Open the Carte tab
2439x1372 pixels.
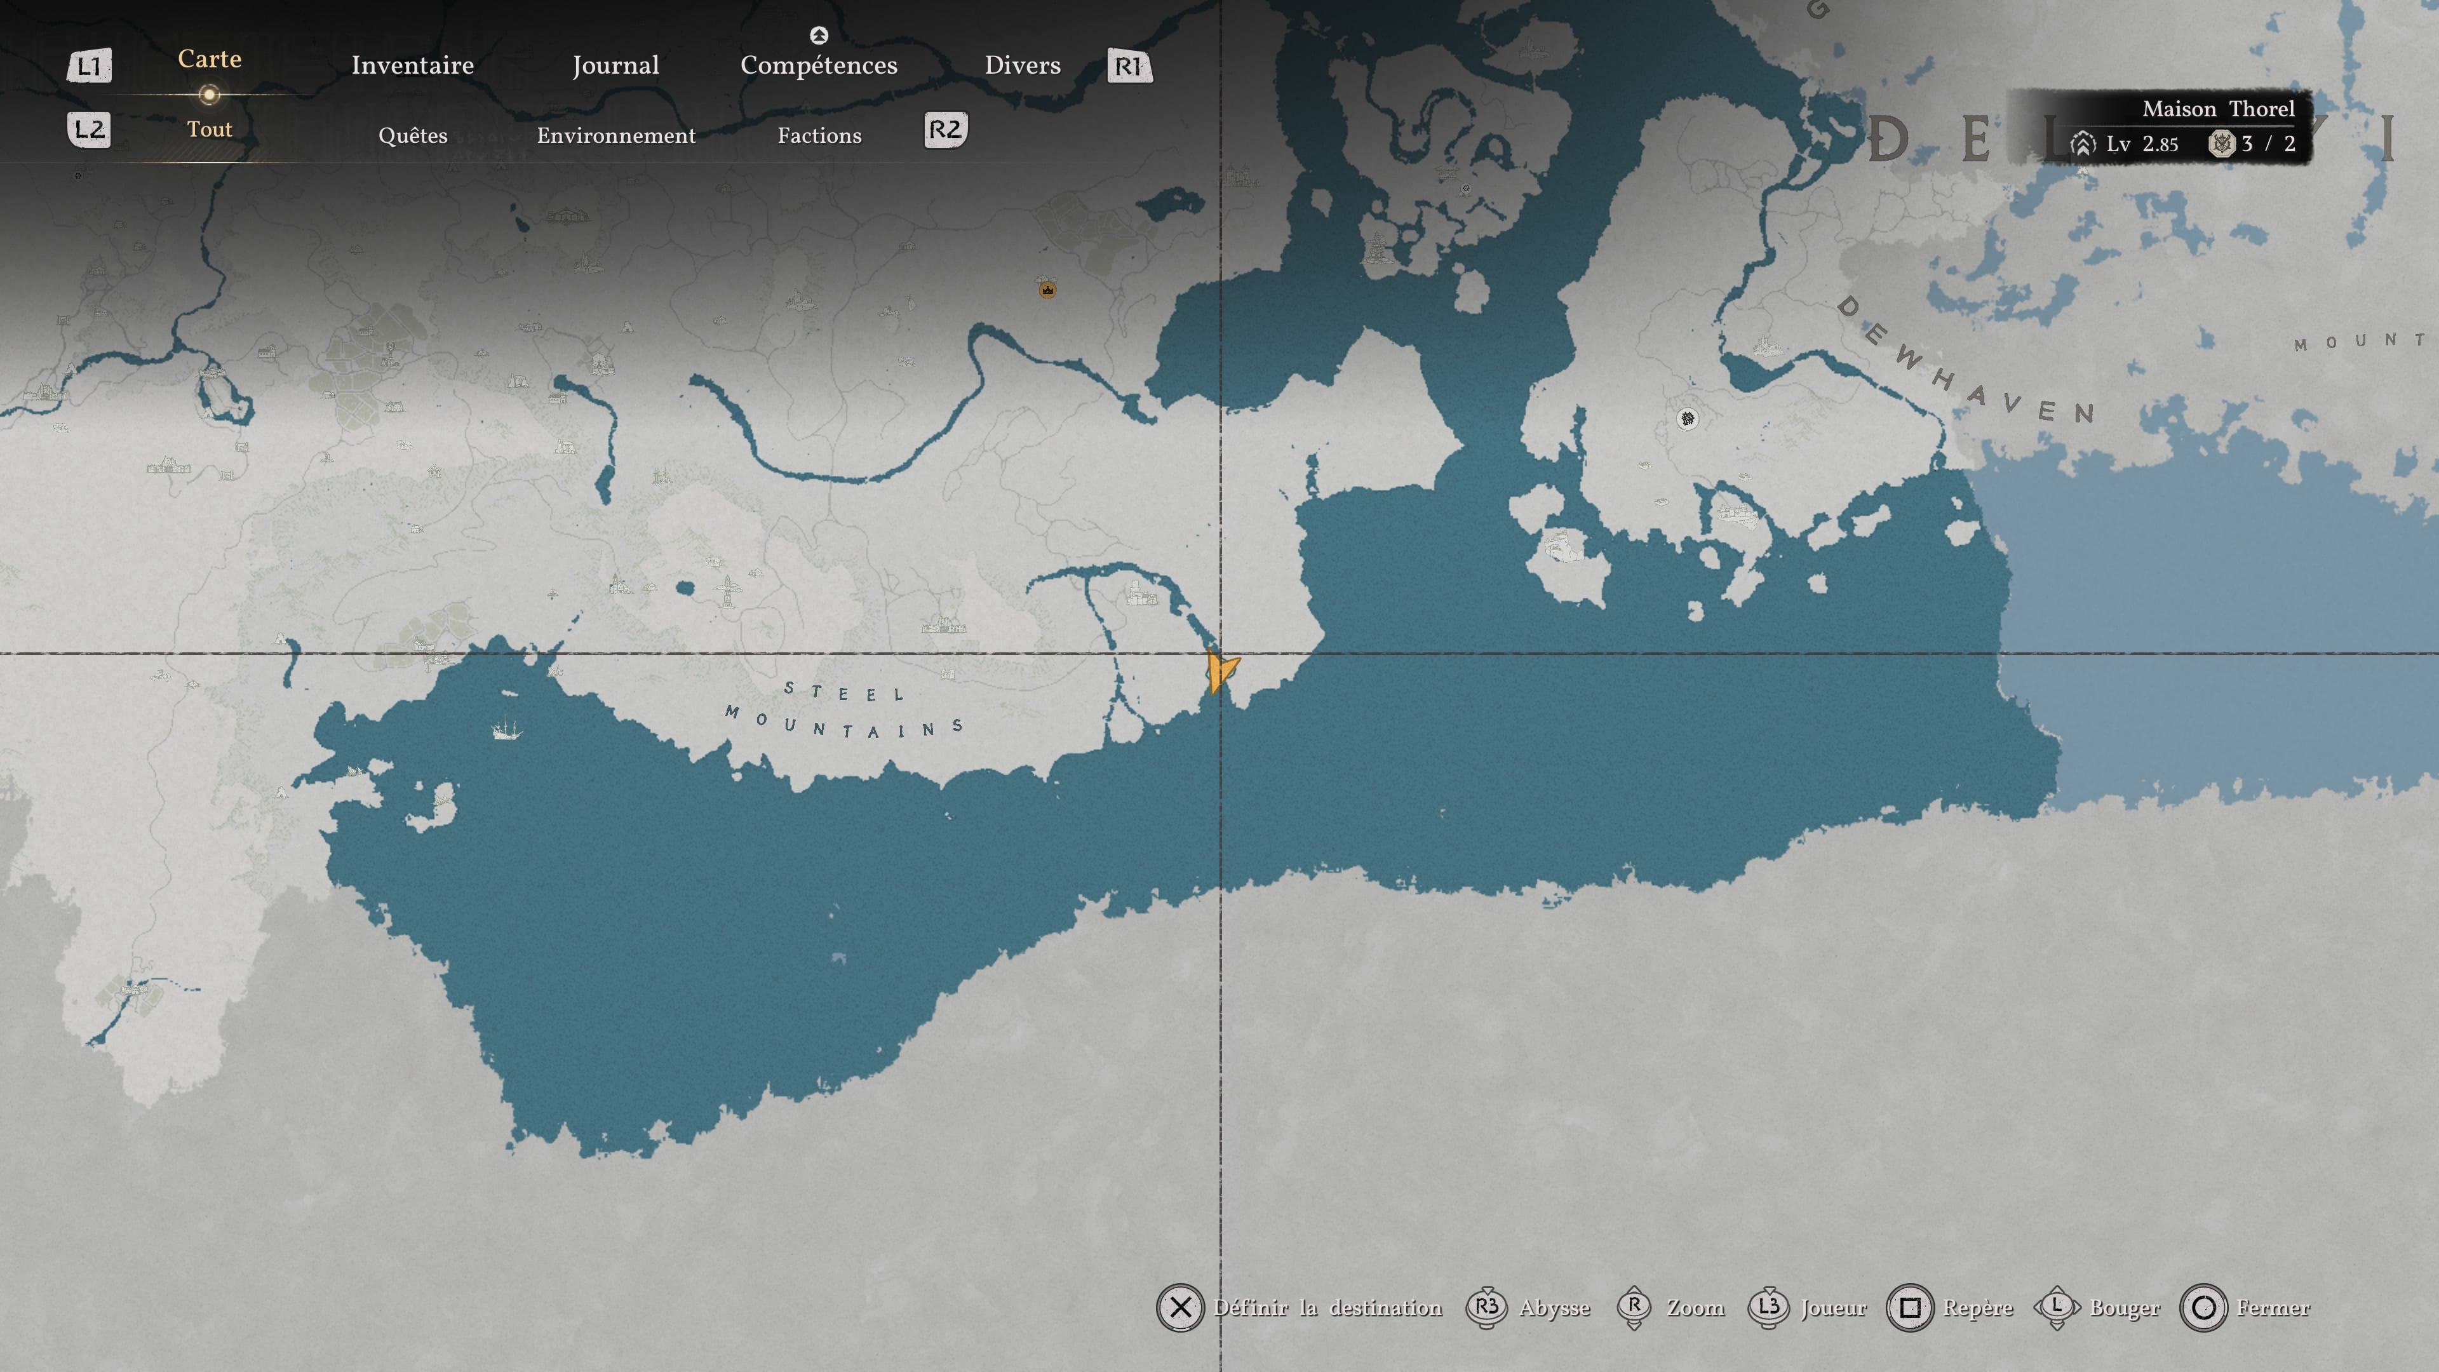tap(209, 58)
